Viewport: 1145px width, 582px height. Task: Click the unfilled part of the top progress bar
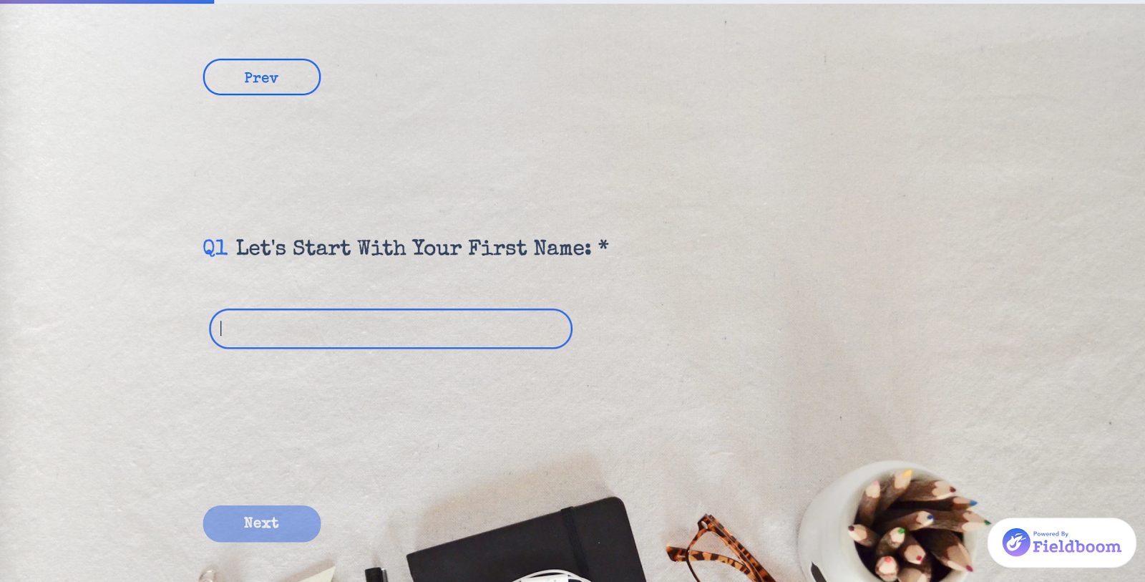coord(679,1)
